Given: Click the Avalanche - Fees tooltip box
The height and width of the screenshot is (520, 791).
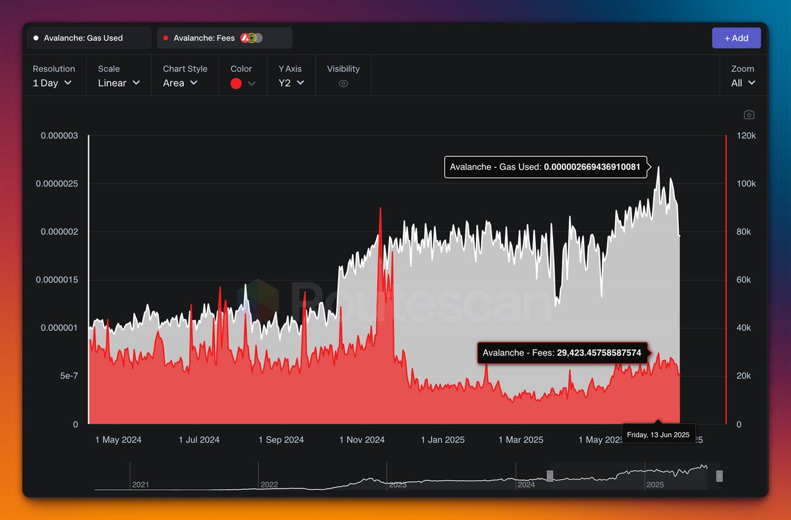Looking at the screenshot, I should point(563,353).
